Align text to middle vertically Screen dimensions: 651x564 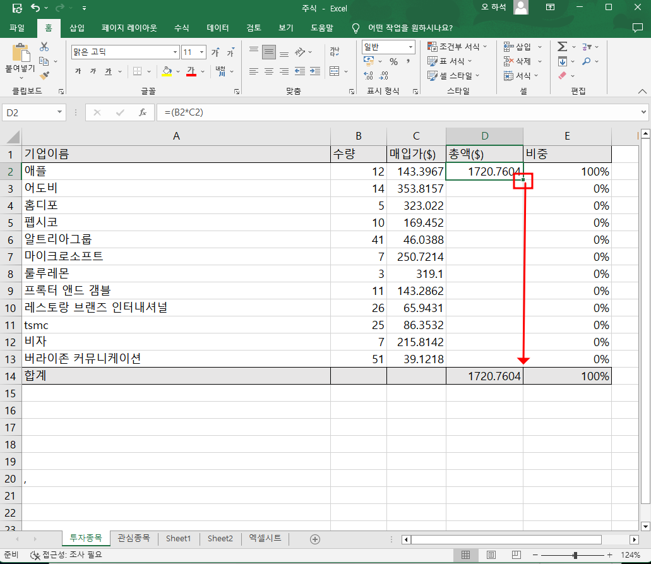point(269,52)
